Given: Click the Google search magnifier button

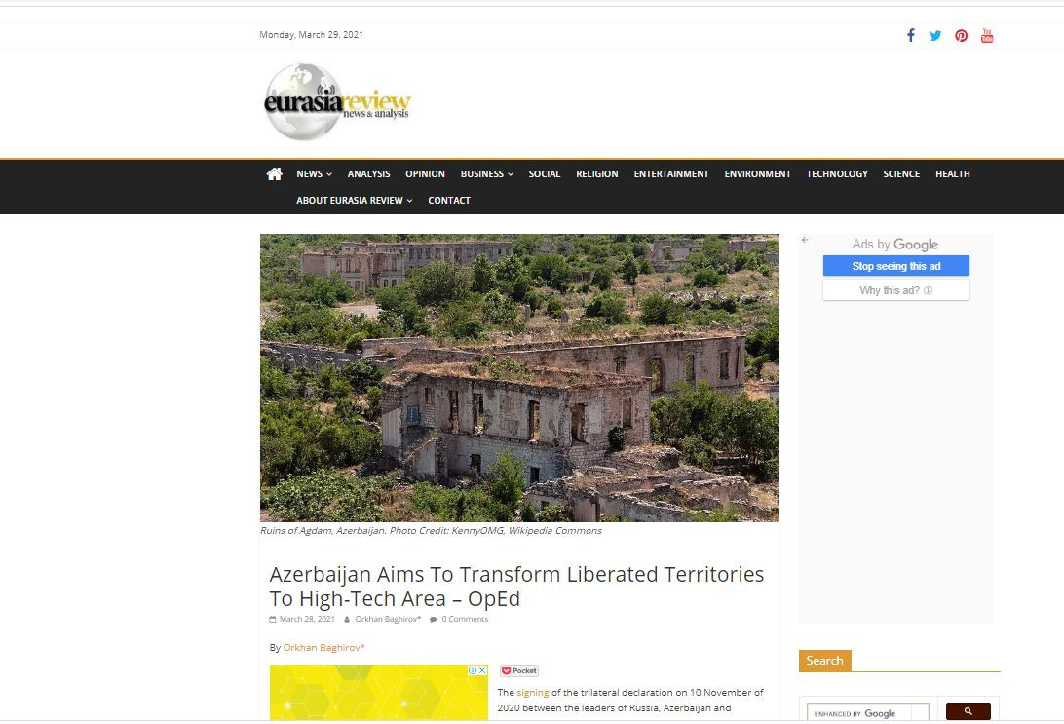Looking at the screenshot, I should click(968, 711).
